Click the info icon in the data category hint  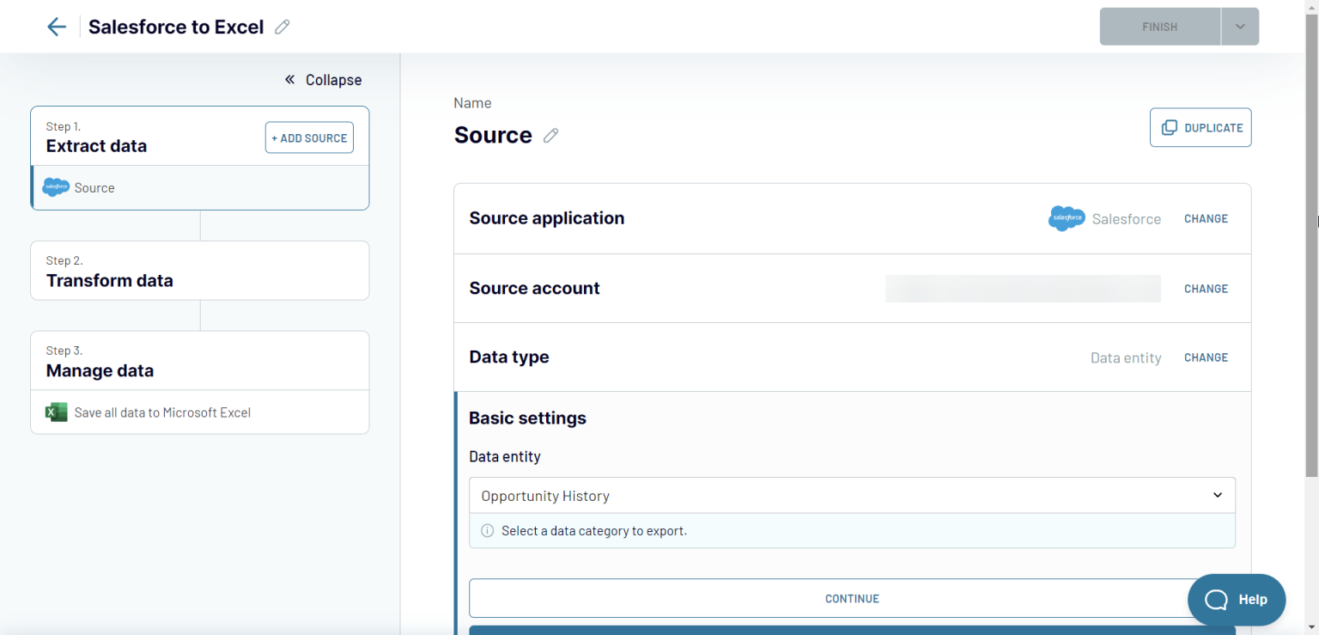click(x=487, y=530)
